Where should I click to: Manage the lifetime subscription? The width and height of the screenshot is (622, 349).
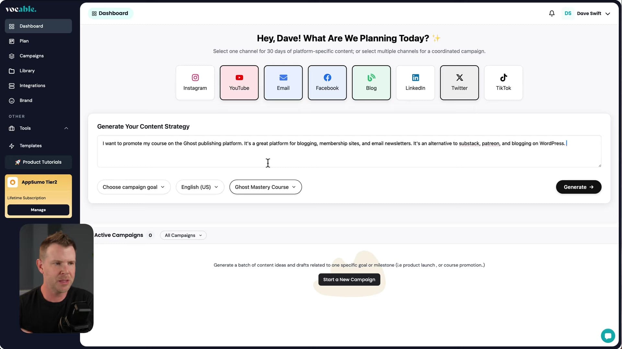pos(38,210)
